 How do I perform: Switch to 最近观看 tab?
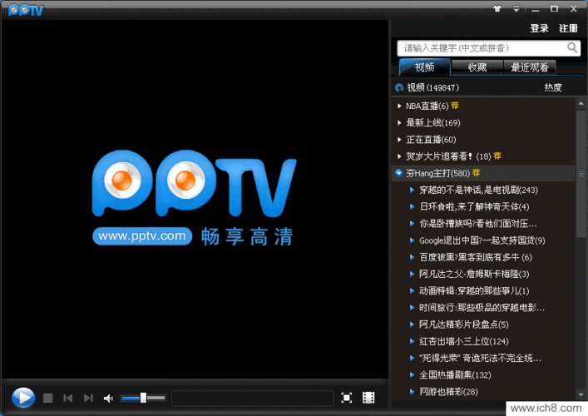click(x=530, y=67)
